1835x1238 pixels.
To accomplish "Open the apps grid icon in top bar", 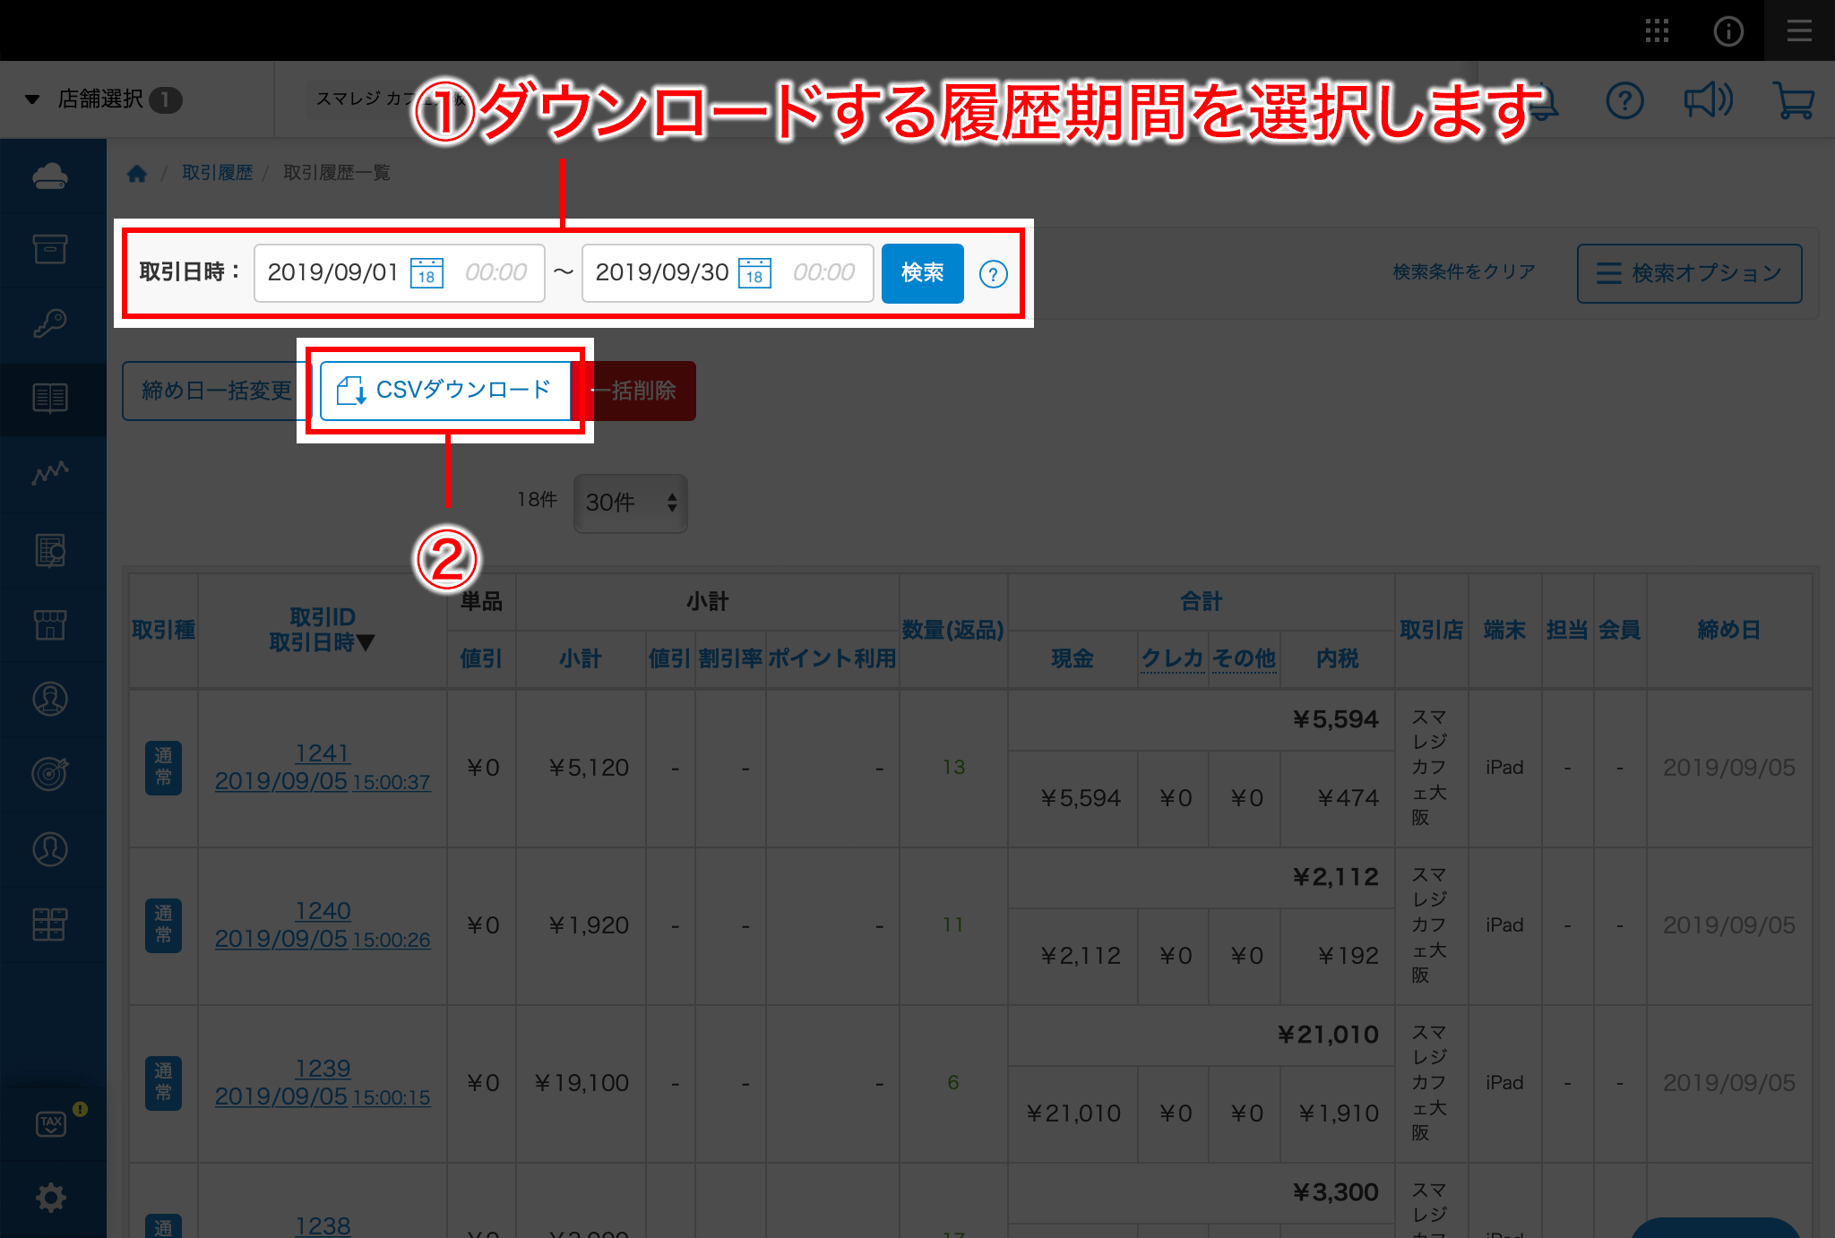I will 1657,30.
